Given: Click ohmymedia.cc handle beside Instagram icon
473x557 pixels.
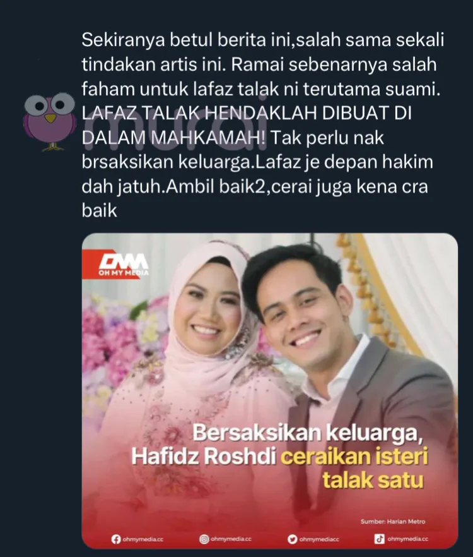Looking at the screenshot, I should [x=231, y=539].
